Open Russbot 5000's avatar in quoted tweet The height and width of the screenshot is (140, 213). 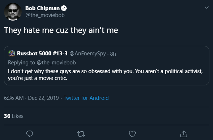[12, 53]
